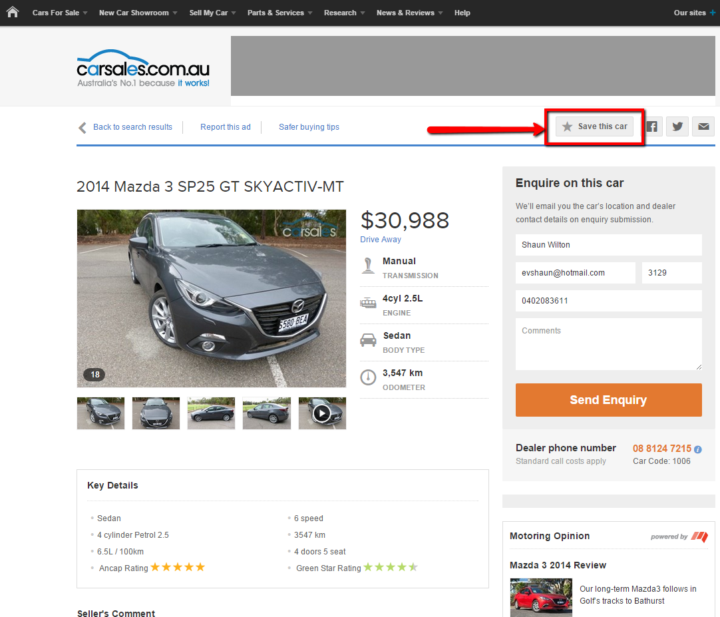
Task: Click the postcode field showing 3129
Action: pyautogui.click(x=672, y=273)
